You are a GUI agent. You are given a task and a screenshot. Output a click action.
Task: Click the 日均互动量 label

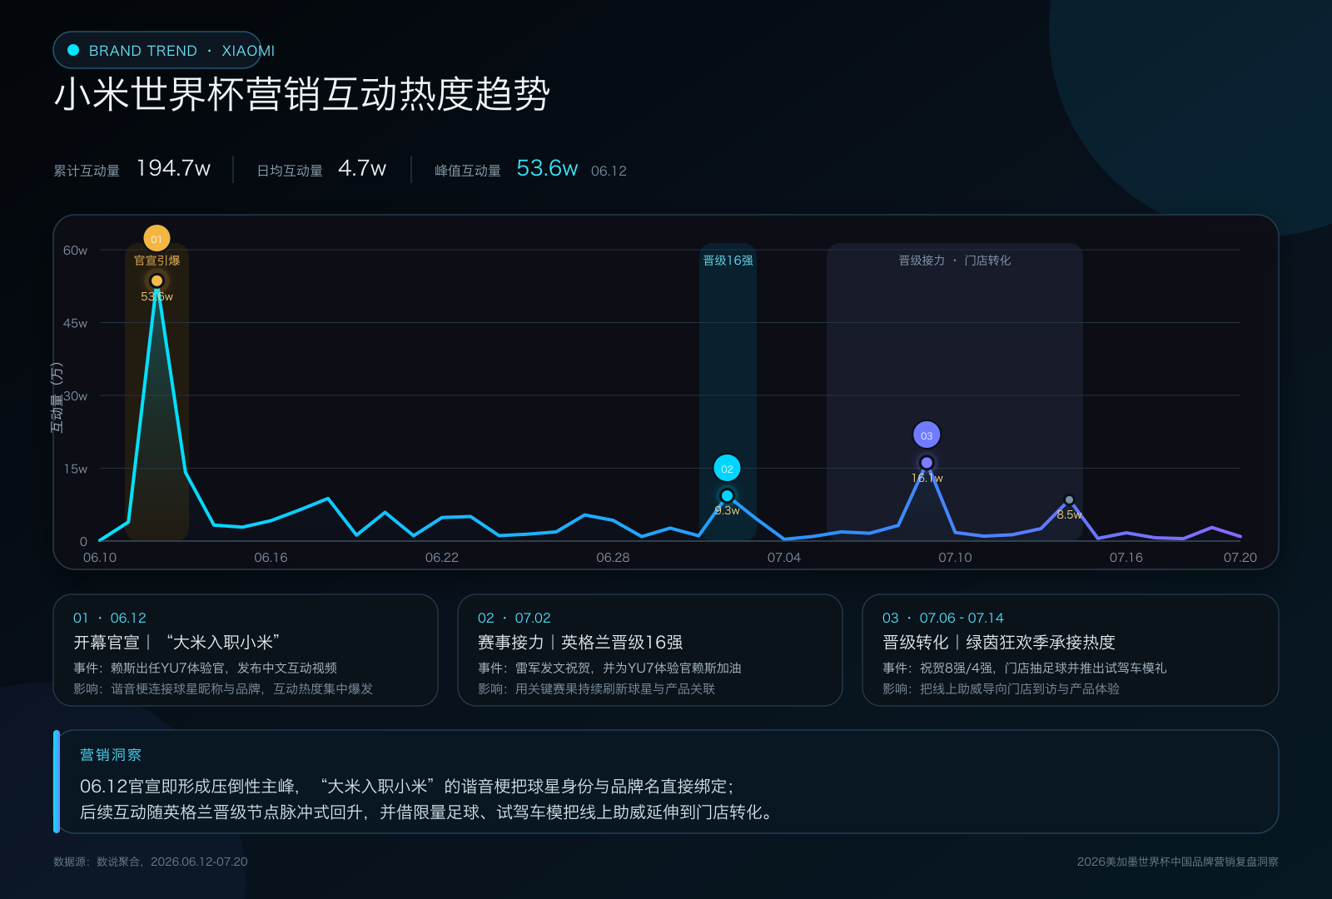(x=290, y=171)
